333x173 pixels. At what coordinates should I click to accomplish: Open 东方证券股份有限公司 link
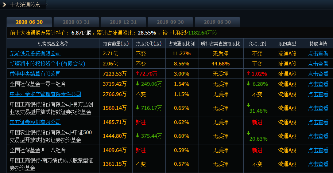(x=35, y=122)
